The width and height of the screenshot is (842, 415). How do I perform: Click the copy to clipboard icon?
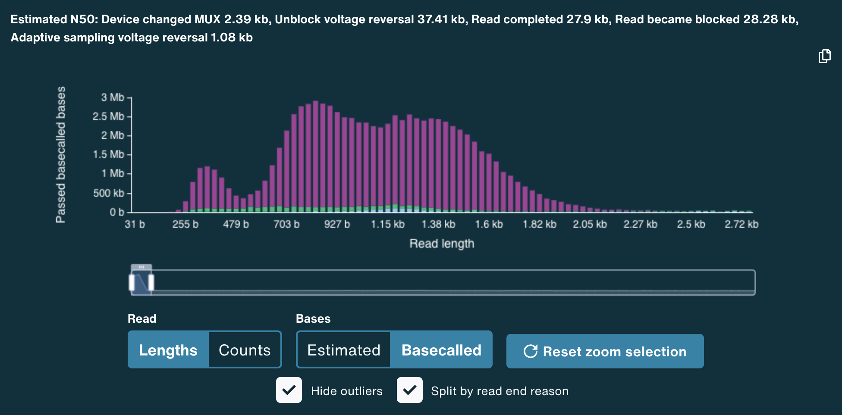824,56
